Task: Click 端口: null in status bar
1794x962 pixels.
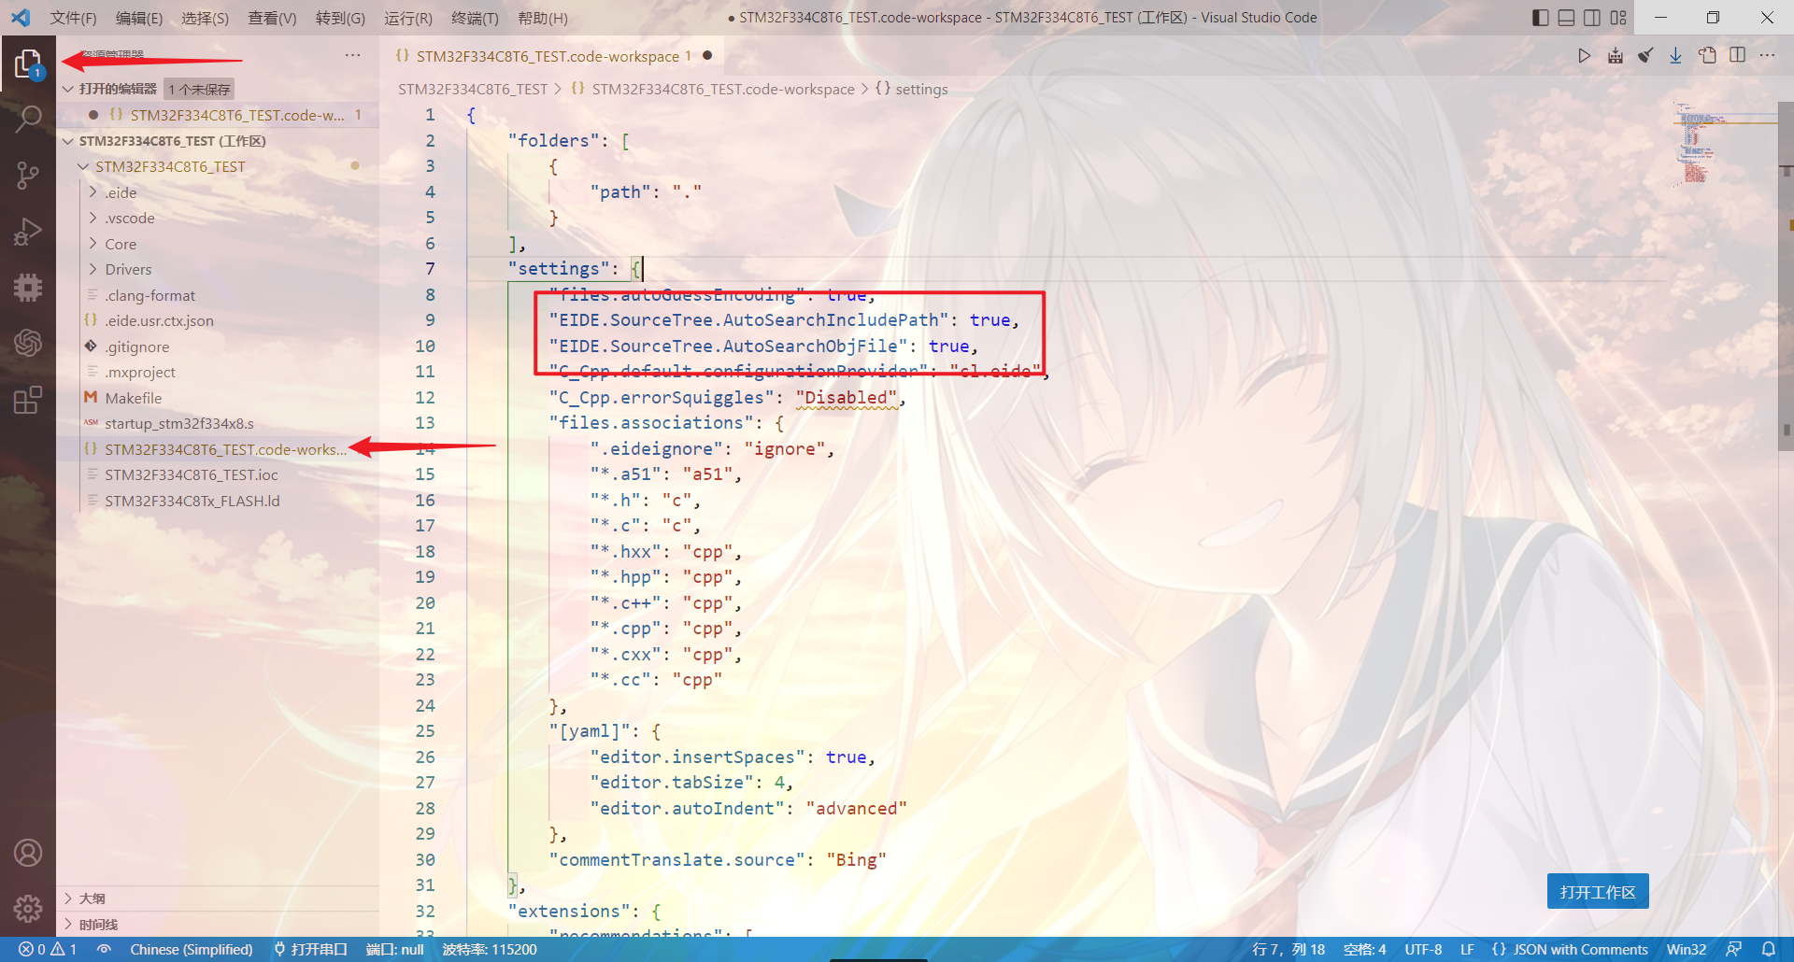Action: pyautogui.click(x=394, y=949)
